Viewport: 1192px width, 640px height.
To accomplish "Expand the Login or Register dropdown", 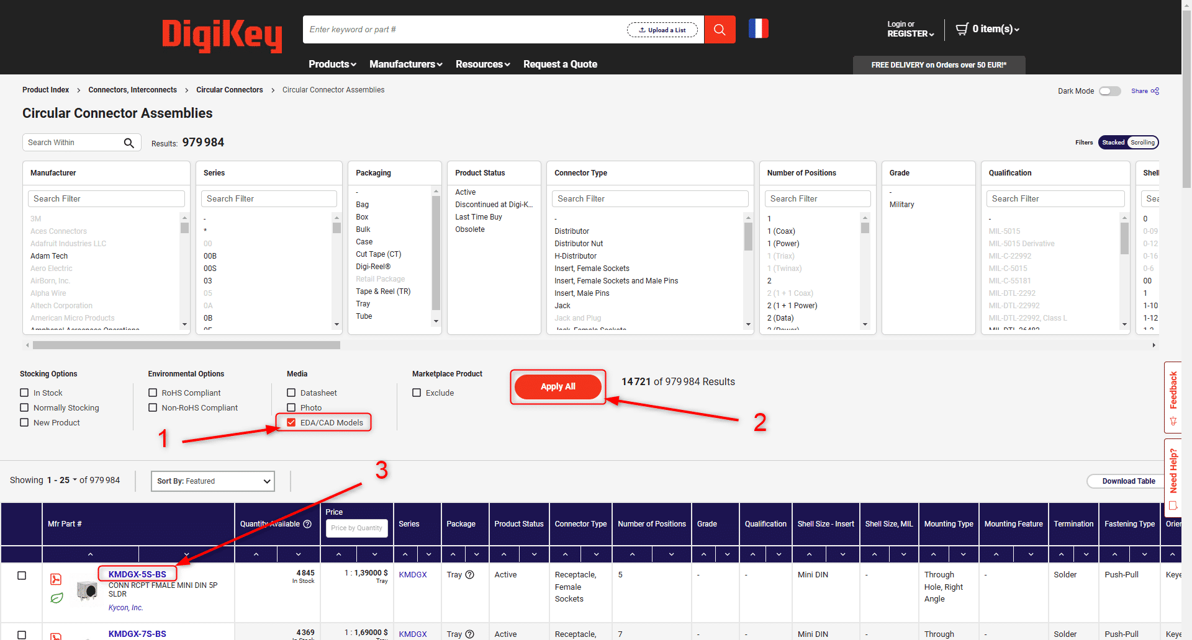I will pos(910,29).
